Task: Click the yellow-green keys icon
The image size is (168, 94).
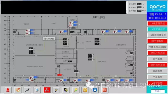Action: point(76,90)
